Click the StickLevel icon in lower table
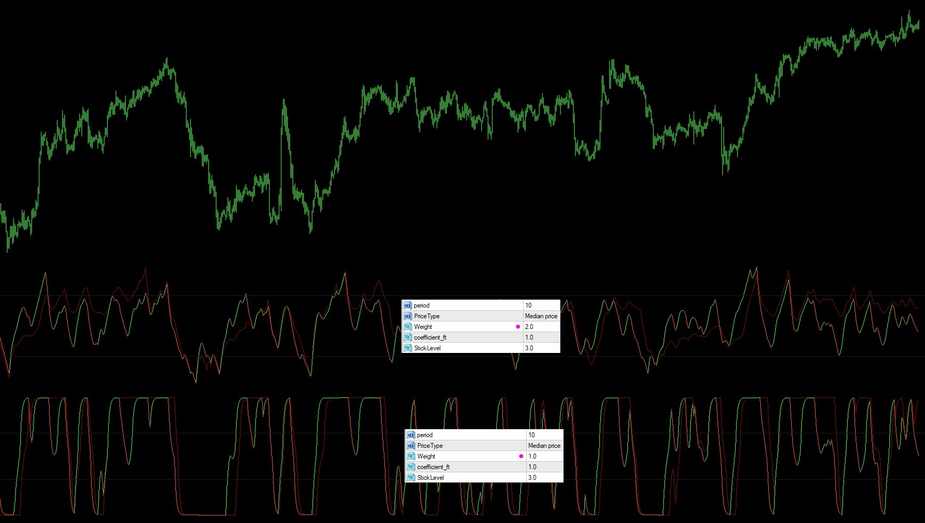 tap(411, 478)
